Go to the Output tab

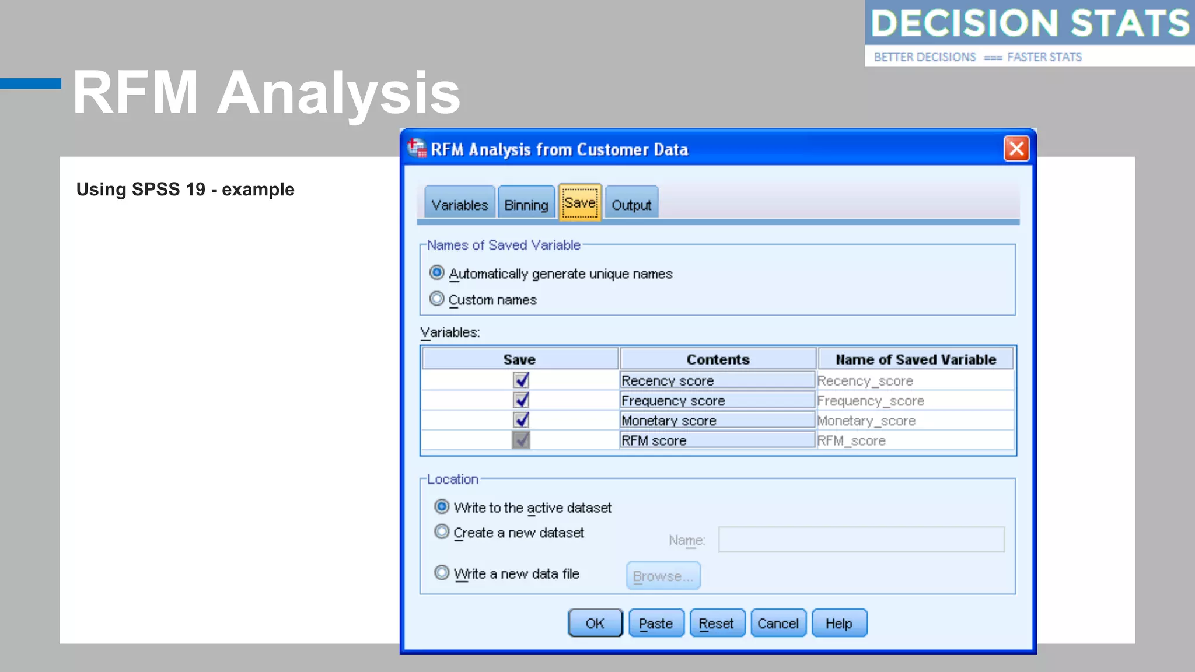point(631,203)
